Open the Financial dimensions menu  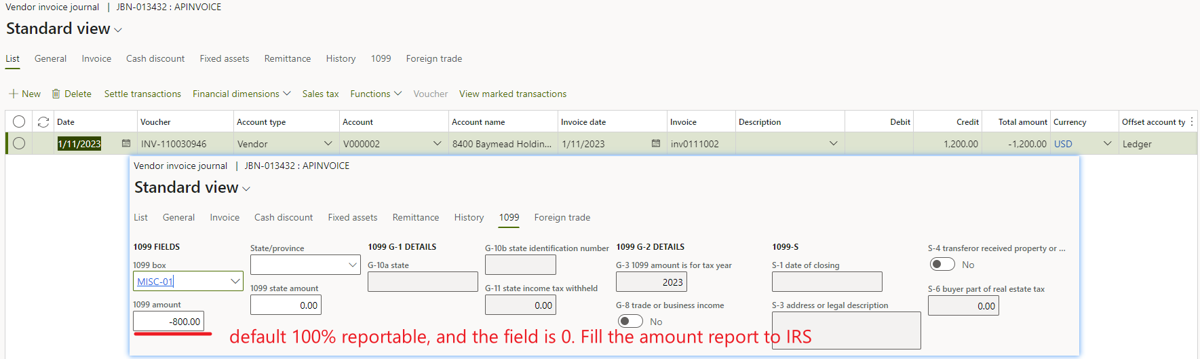(x=241, y=94)
